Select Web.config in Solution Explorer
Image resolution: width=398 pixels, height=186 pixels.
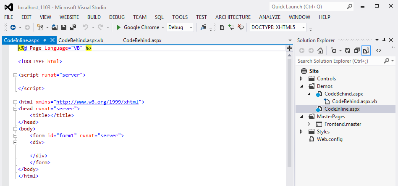[x=330, y=139]
